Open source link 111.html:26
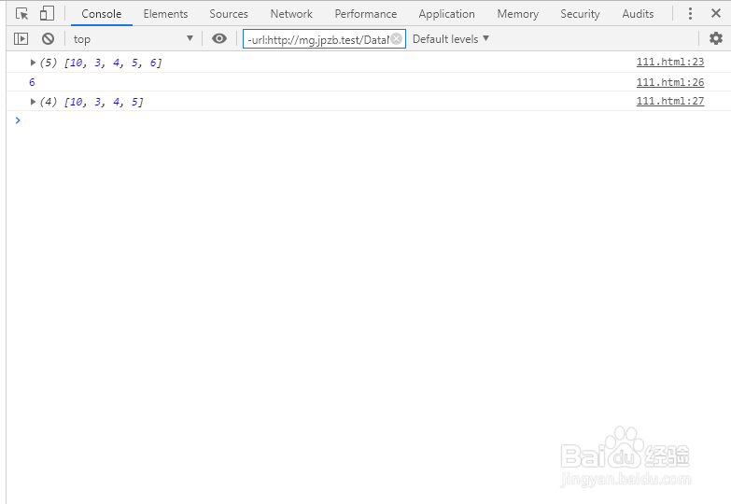731x504 pixels. [x=670, y=82]
